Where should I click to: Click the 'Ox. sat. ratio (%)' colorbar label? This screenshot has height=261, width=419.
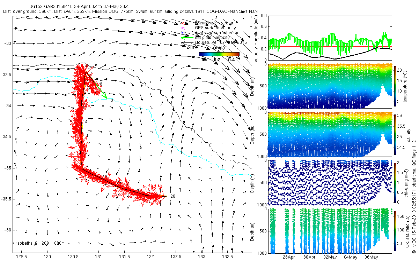407,231
